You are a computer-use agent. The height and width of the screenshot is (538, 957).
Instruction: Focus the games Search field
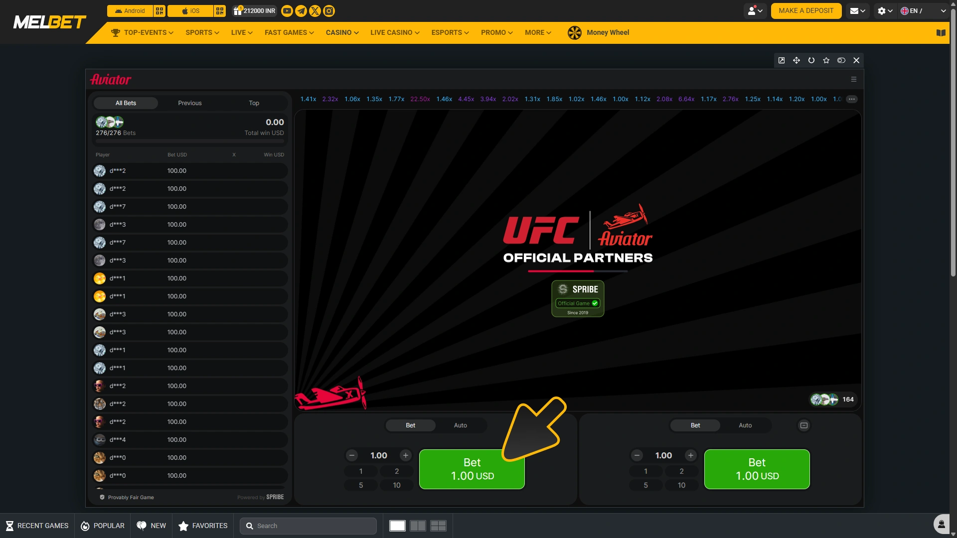point(308,526)
